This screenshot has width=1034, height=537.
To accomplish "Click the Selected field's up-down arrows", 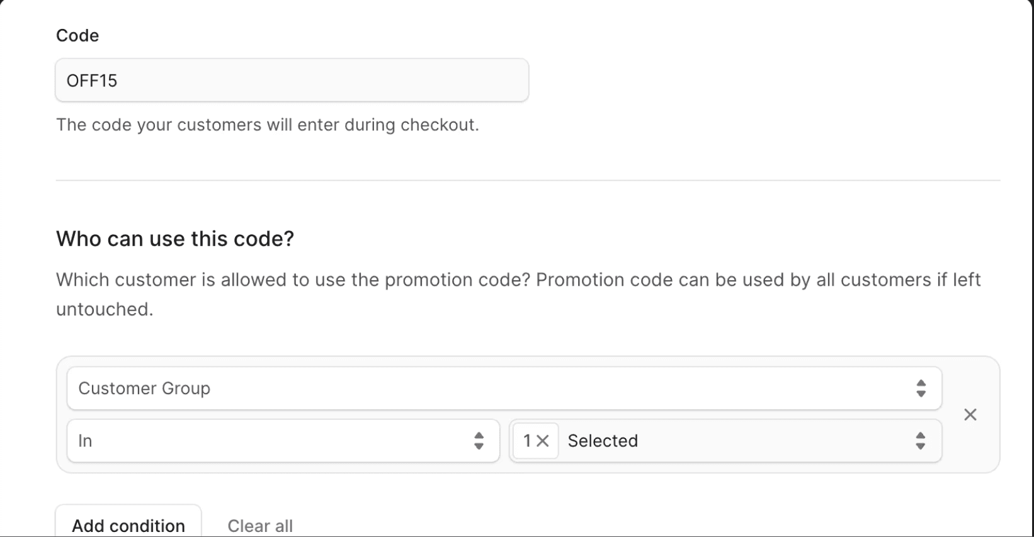I will pyautogui.click(x=921, y=441).
